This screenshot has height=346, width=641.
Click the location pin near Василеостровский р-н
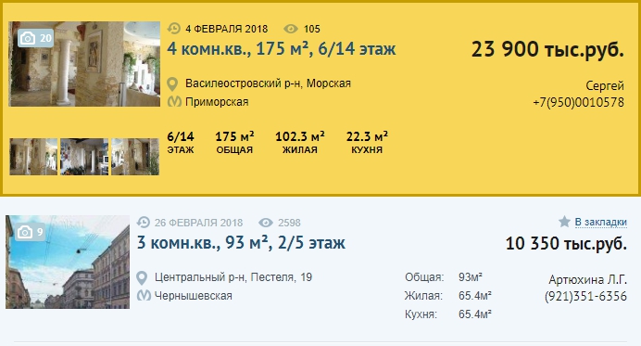(x=172, y=84)
